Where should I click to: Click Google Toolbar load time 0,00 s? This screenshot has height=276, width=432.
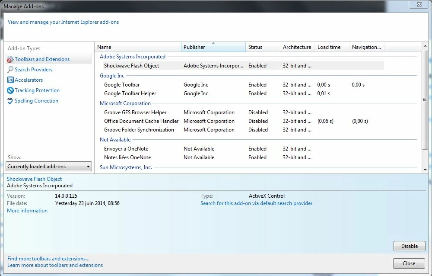tap(324, 85)
